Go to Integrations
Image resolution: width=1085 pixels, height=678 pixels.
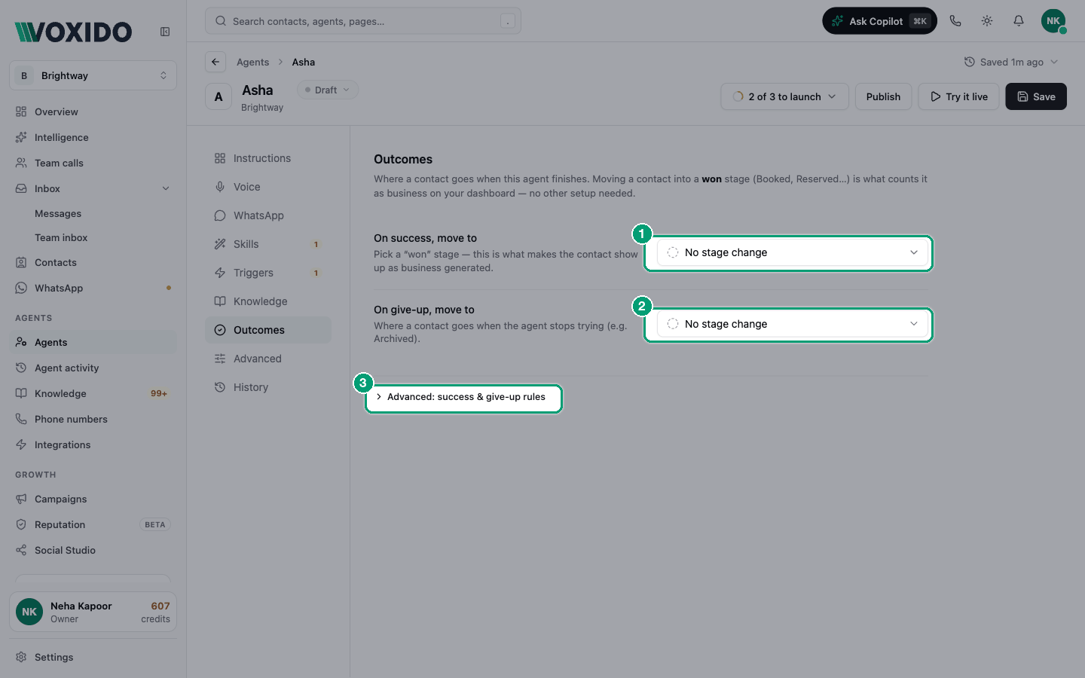pos(93,444)
